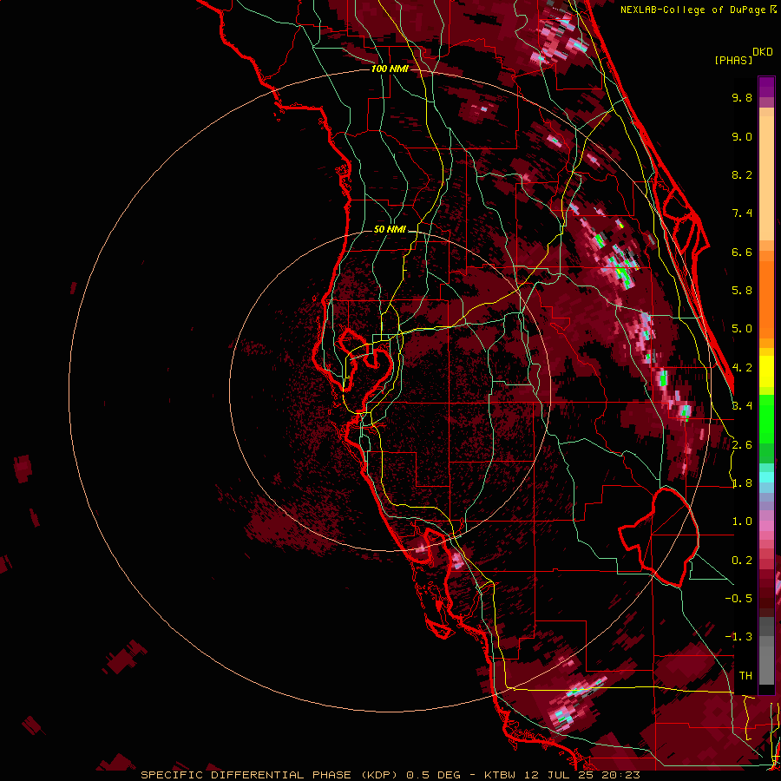Click the gray band of the color bar

[766, 651]
